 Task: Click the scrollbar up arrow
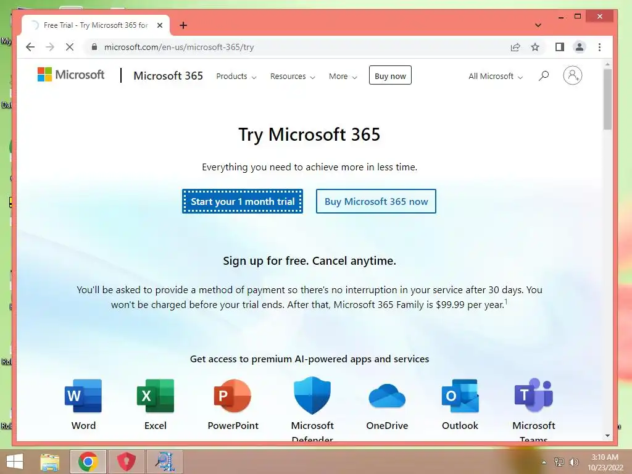point(607,64)
